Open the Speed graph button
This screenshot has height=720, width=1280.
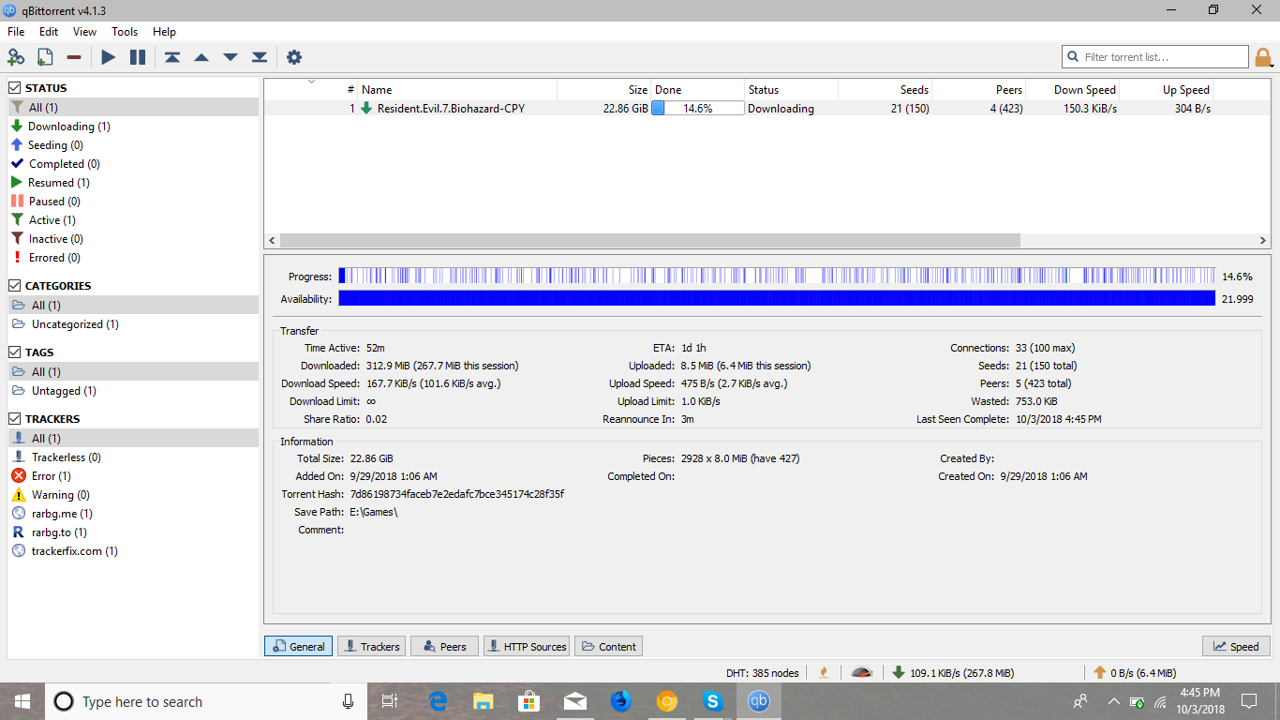click(1236, 646)
